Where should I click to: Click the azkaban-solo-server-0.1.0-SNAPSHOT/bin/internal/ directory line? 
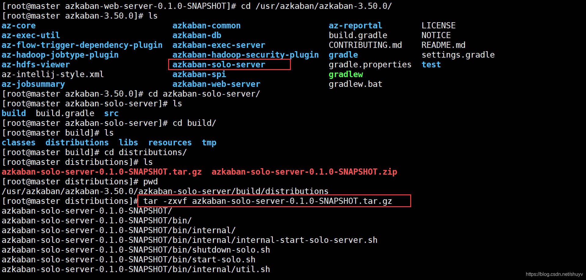(x=119, y=230)
